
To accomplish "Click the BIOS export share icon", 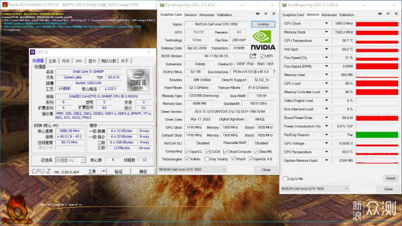I will tap(253, 56).
